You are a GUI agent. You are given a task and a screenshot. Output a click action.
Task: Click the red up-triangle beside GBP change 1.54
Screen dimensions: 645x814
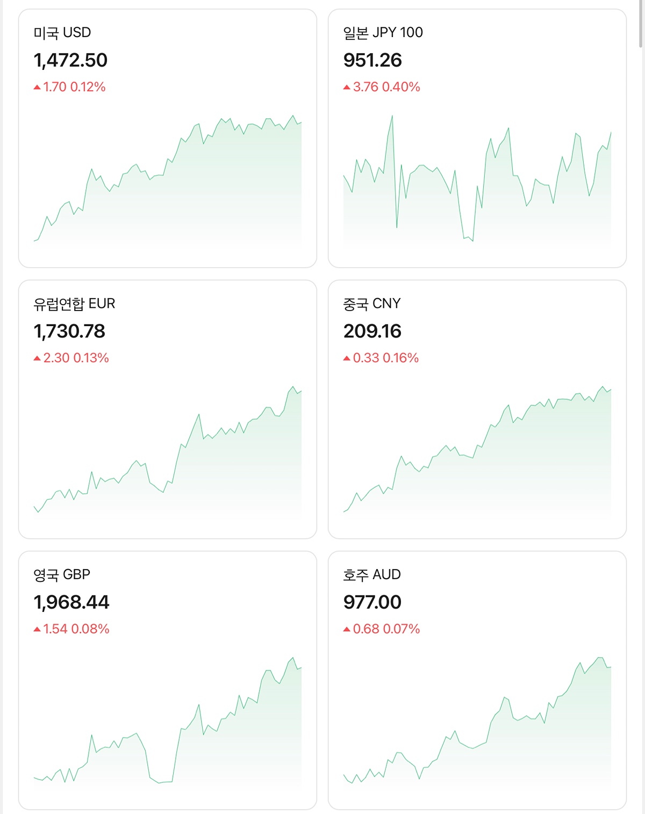[37, 629]
